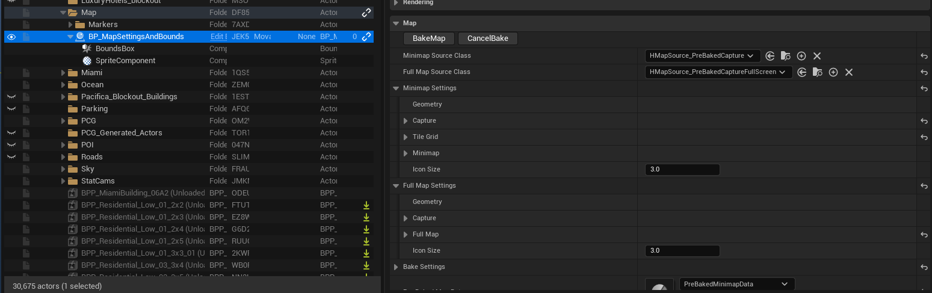This screenshot has height=293, width=932.
Task: Open the HMapSource_PreBakedCapture class dropdown
Action: tap(702, 56)
